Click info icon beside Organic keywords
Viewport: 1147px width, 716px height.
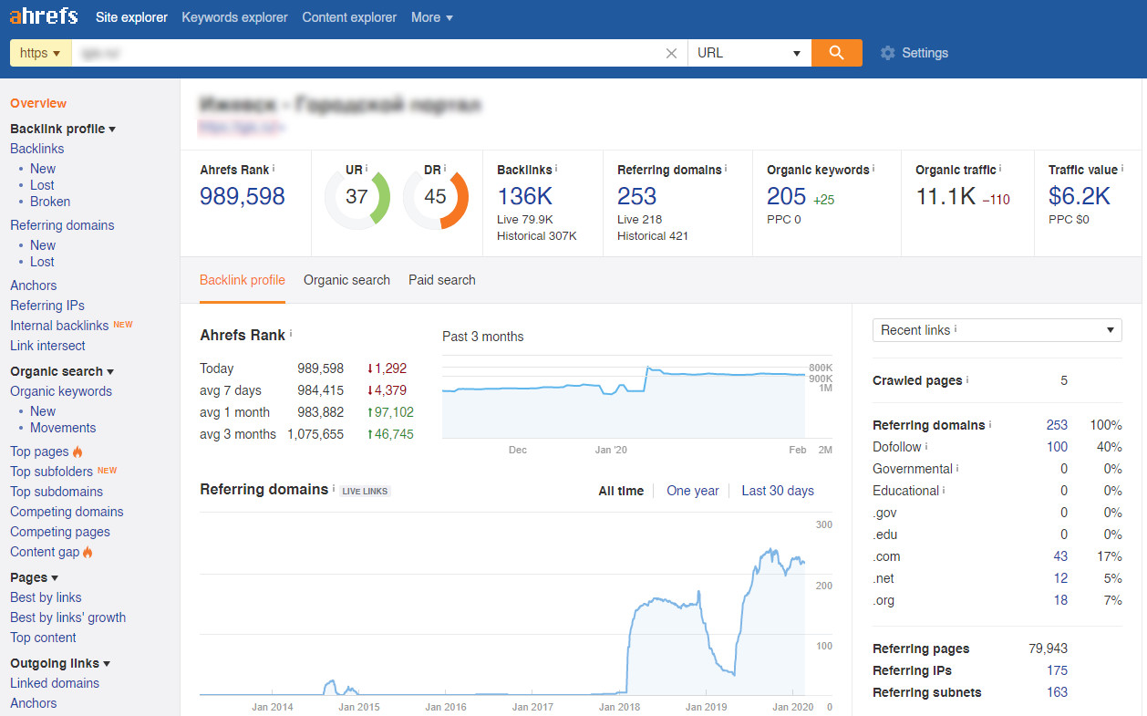(873, 169)
